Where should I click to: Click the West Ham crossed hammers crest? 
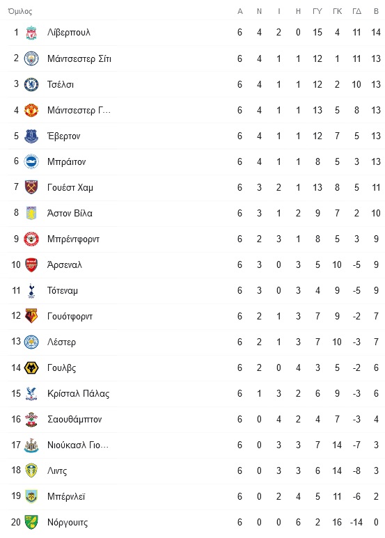pyautogui.click(x=31, y=187)
